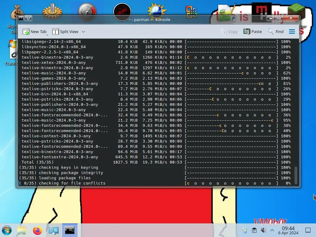This screenshot has height=237, width=316.
Task: Select the texlive-context-2024.0-3-any line
Action: [x=156, y=136]
